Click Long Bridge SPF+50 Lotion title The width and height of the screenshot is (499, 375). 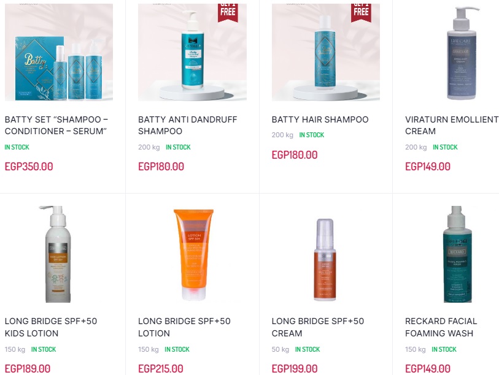pos(184,327)
